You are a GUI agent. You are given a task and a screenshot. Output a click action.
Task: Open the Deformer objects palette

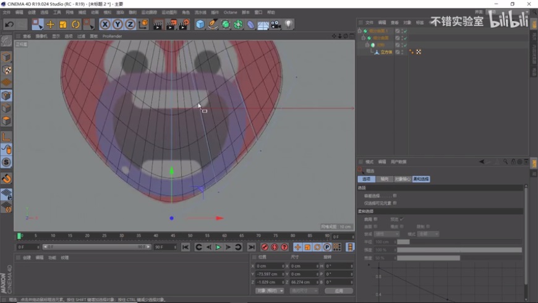(251, 24)
